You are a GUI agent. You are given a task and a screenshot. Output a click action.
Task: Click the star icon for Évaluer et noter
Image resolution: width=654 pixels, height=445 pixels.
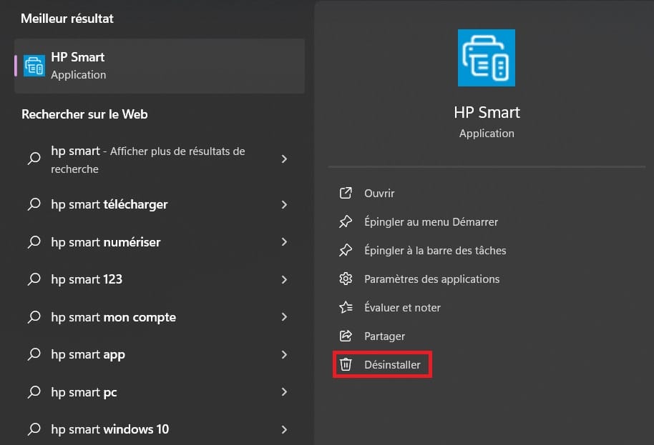[346, 308]
